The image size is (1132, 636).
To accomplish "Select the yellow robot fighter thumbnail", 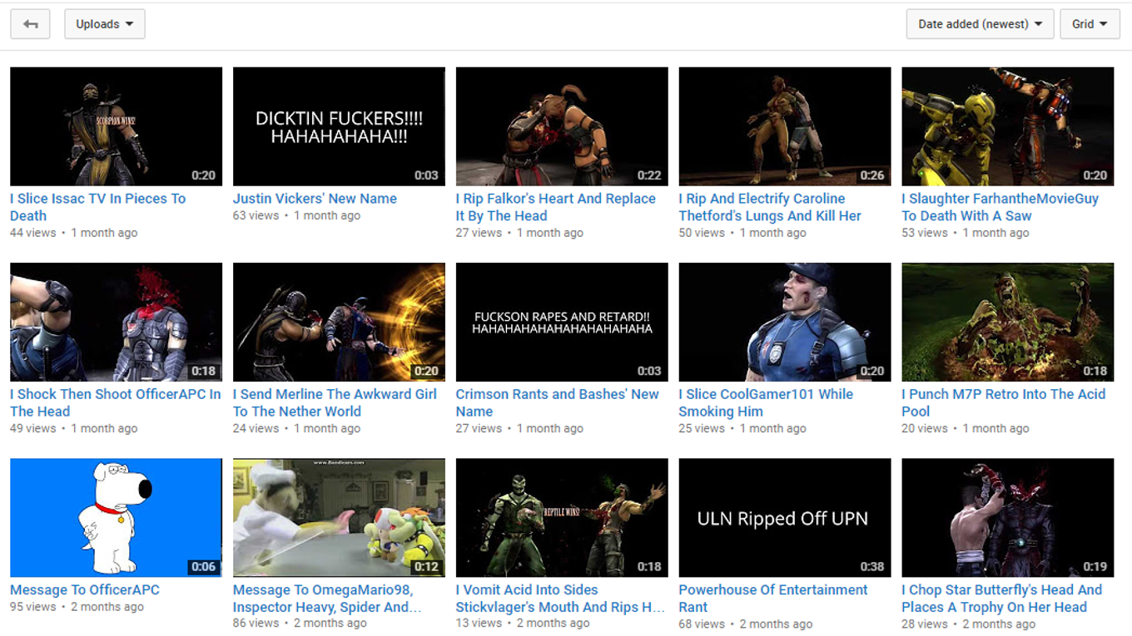I will click(x=1007, y=126).
